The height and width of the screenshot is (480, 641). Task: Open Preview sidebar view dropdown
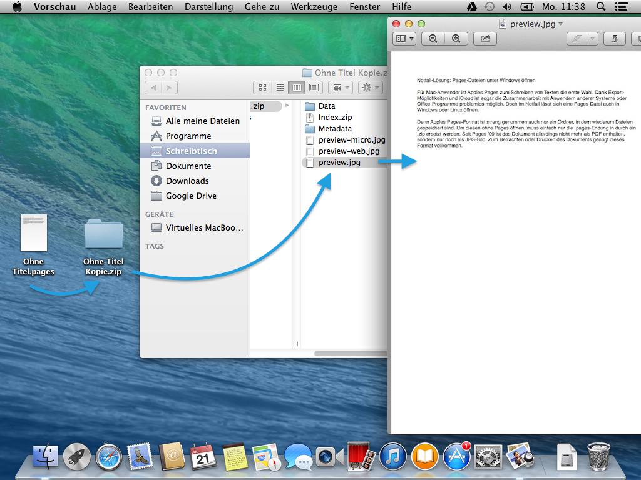click(405, 39)
